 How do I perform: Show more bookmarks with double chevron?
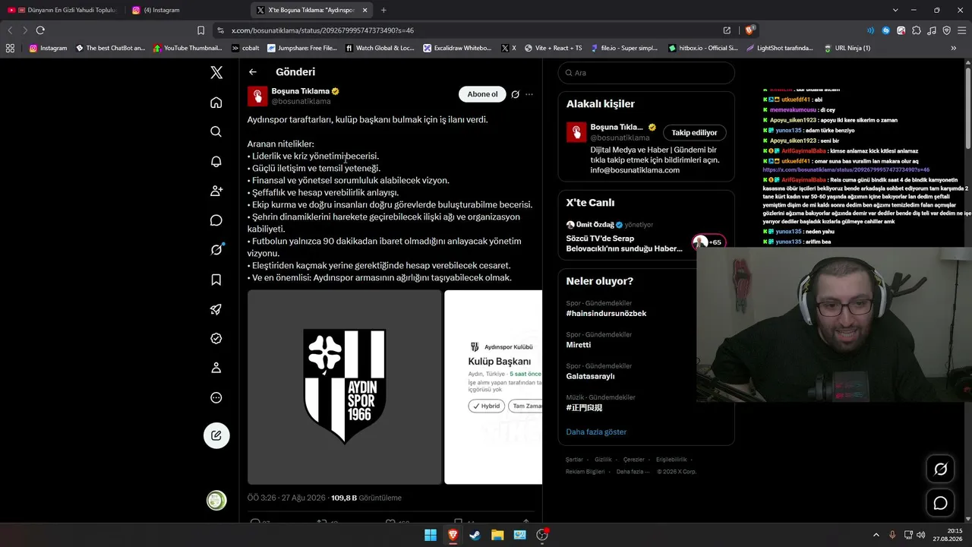(x=954, y=48)
